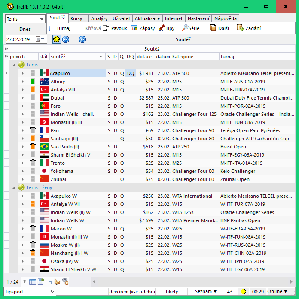
Task: Switch to the Kursy tab
Action: (x=76, y=18)
